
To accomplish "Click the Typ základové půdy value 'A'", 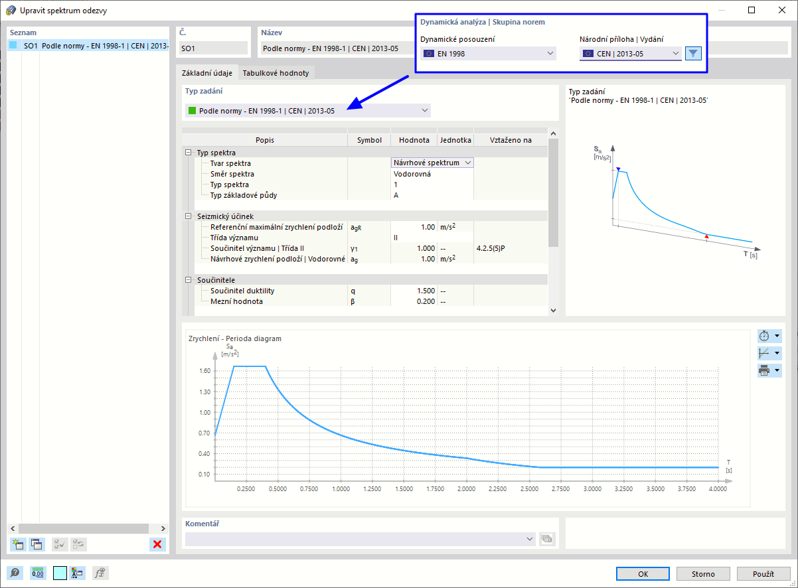I will point(396,195).
